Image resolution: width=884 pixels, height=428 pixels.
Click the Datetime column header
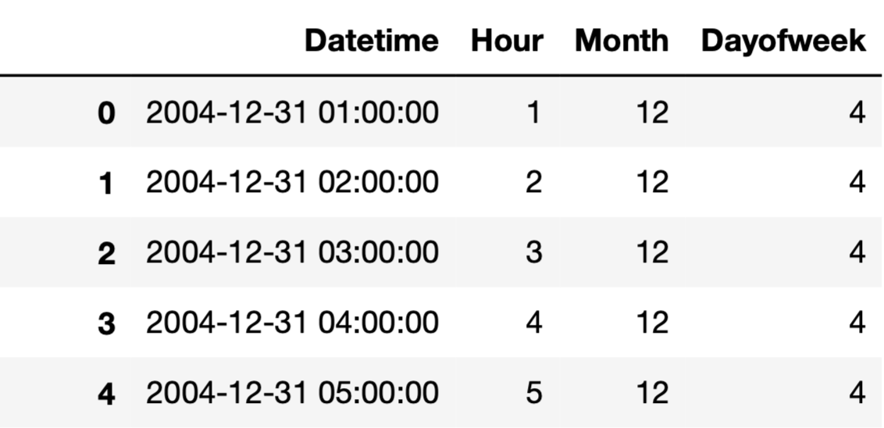[x=371, y=41]
